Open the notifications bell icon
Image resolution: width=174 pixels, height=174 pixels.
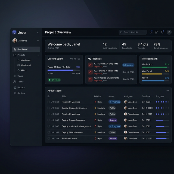pos(151,32)
